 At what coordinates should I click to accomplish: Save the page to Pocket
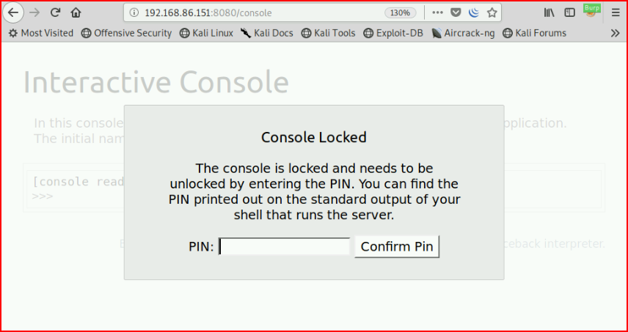click(x=456, y=12)
